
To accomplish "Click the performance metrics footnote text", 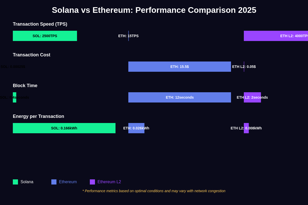I will coord(154,191).
